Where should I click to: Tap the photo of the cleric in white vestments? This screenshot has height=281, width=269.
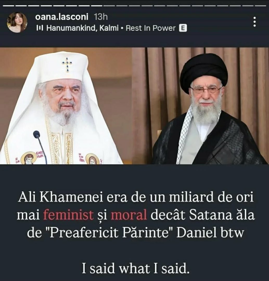(61, 106)
